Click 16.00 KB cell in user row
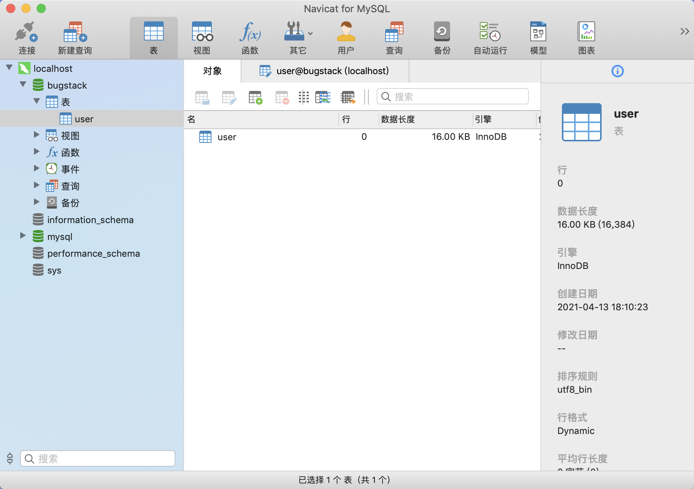The image size is (694, 489). point(450,137)
